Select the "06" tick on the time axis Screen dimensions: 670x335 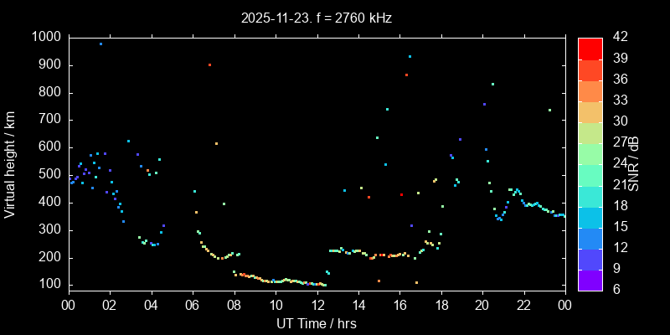[192, 306]
